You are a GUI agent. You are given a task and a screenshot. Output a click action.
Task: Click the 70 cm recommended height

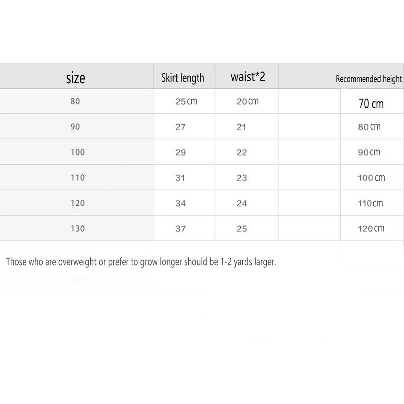pos(371,104)
